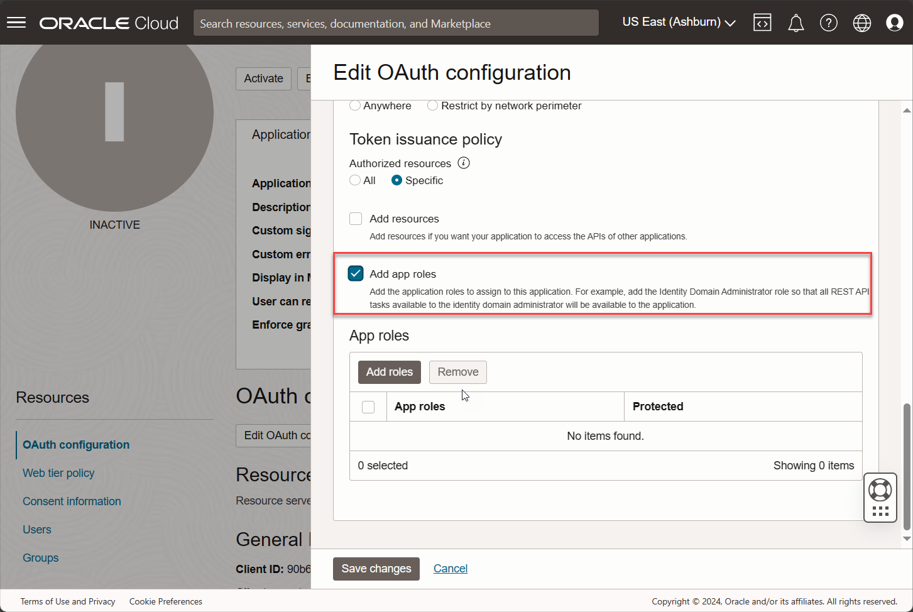This screenshot has height=612, width=913.
Task: Uncheck the Add app roles checkbox
Action: click(x=356, y=273)
